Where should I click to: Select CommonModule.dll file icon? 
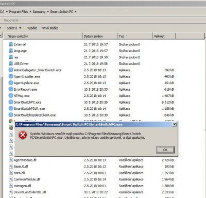coord(11,179)
